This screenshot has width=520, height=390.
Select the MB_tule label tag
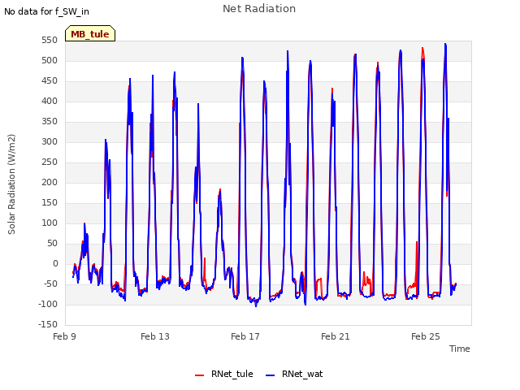(90, 34)
